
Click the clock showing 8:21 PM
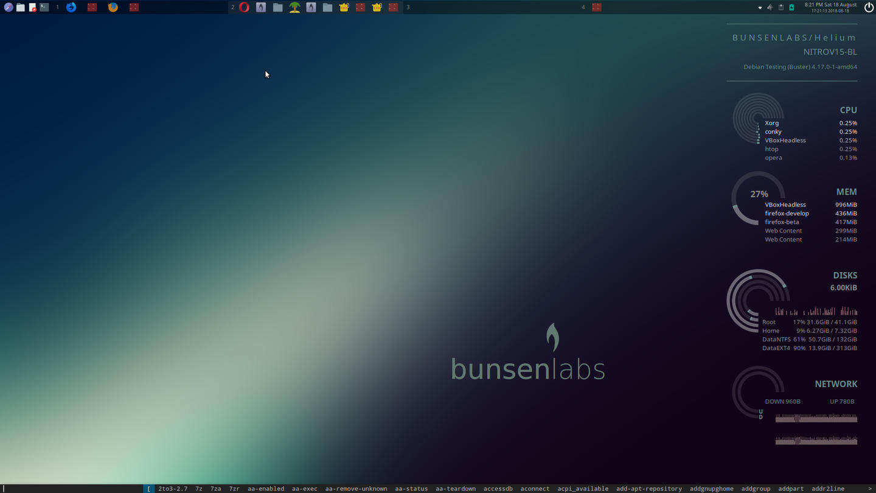(x=830, y=7)
